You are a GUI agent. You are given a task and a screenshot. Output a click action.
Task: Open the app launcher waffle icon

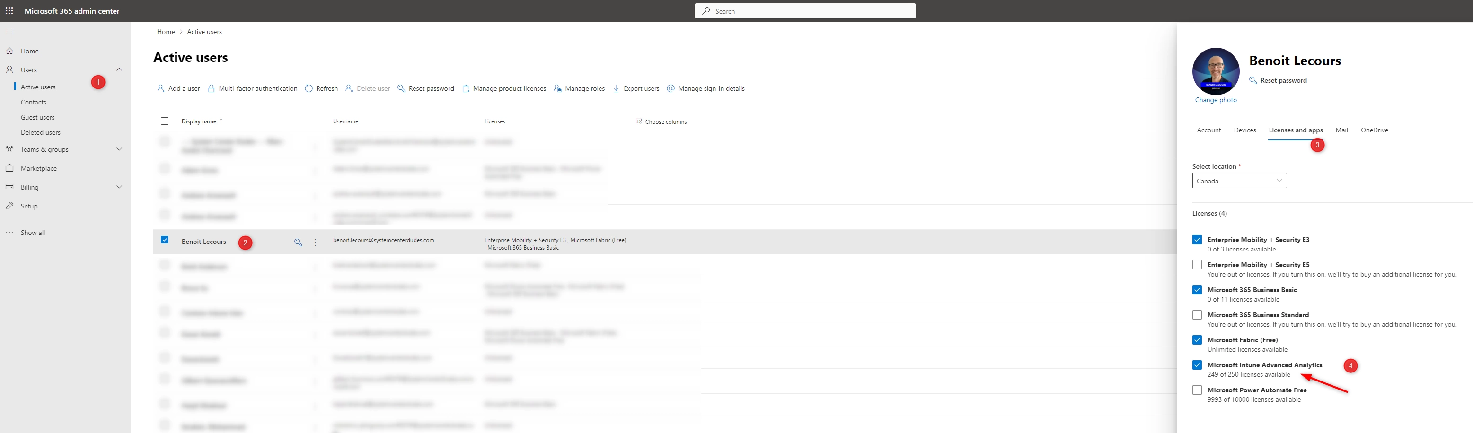pyautogui.click(x=9, y=11)
